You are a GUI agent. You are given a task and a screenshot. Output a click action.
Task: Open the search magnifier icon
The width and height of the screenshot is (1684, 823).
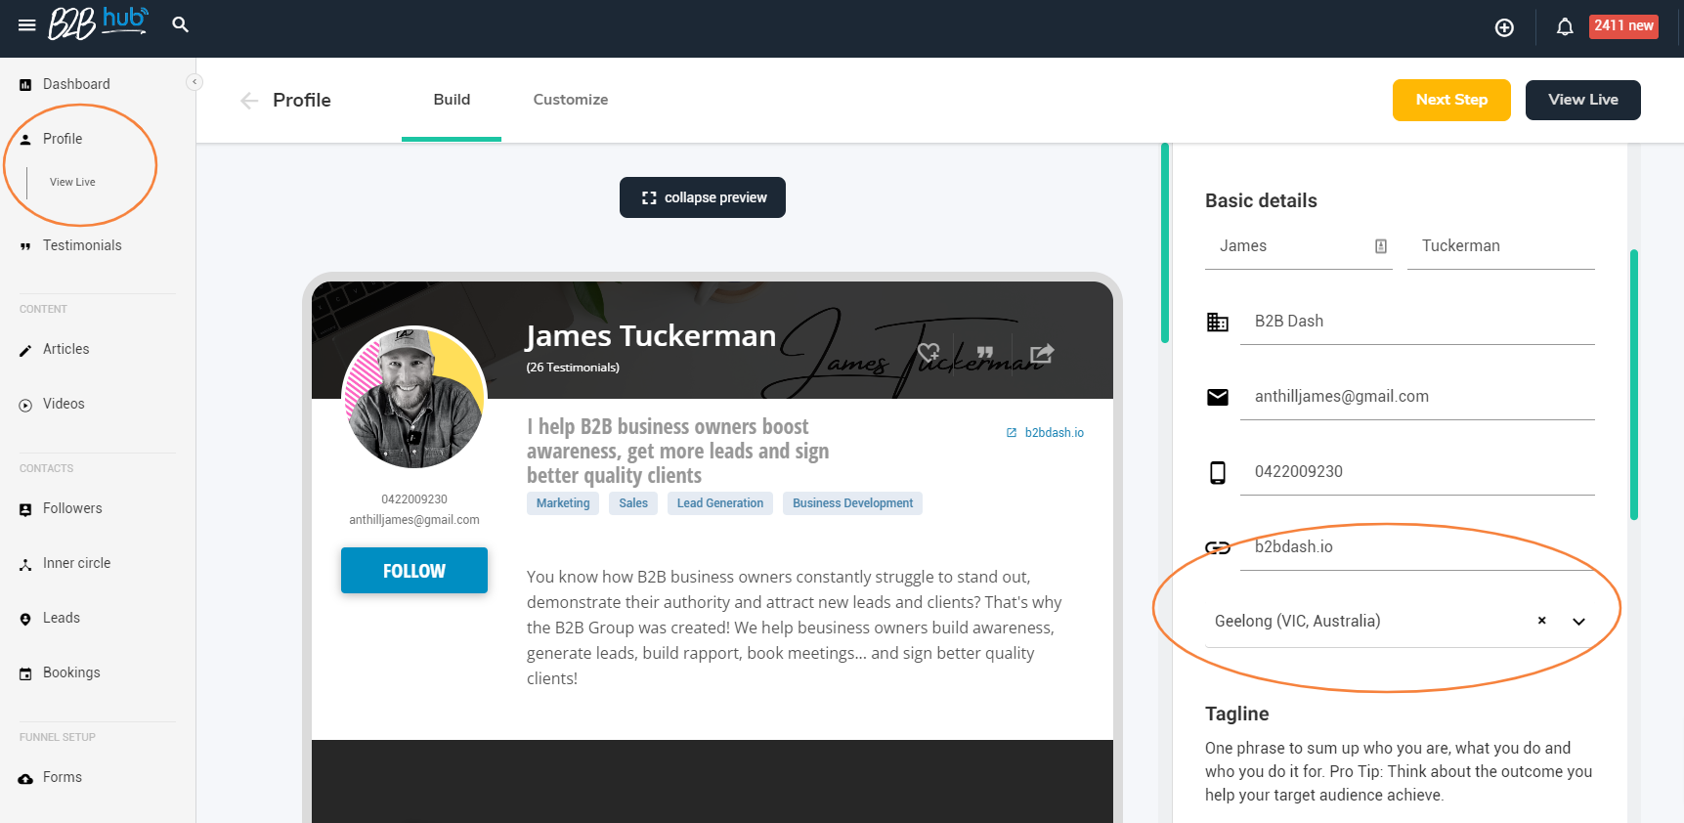pos(180,24)
